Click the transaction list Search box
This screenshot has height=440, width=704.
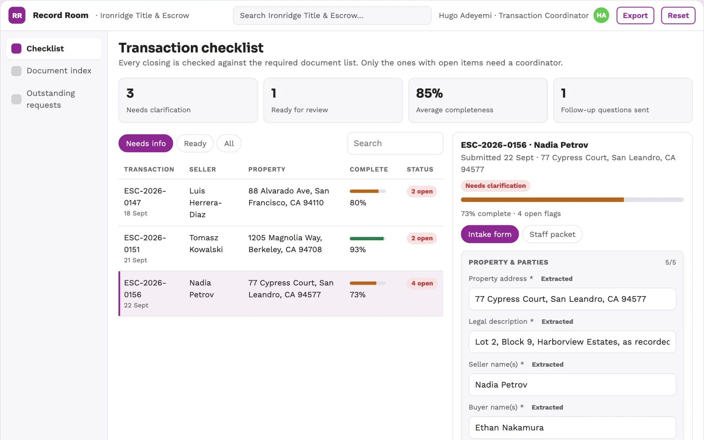pos(395,143)
